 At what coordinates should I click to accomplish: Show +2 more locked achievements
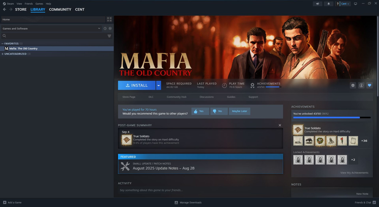coord(353,160)
